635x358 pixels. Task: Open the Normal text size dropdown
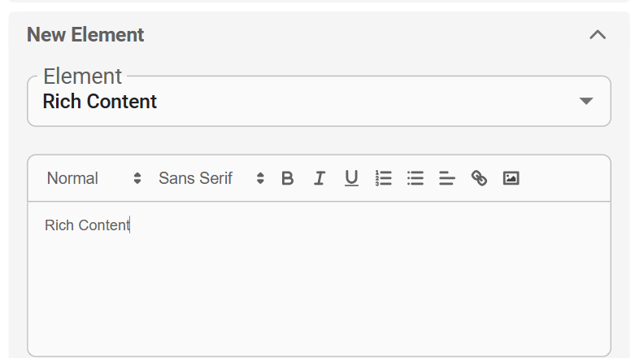click(94, 178)
